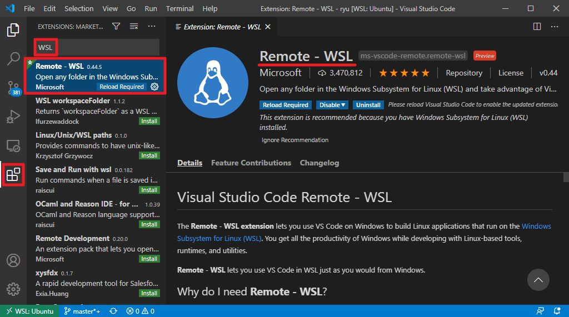
Task: Click extension ID ms-vscode-remote.remote-wsl
Action: (x=413, y=56)
